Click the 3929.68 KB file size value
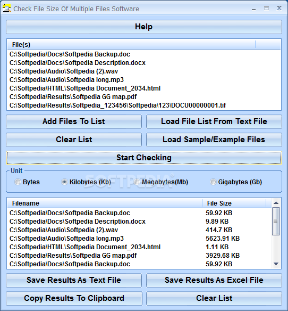288x311 pixels. pyautogui.click(x=223, y=256)
